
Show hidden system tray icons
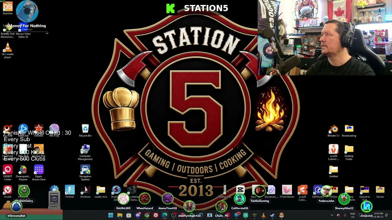point(332,215)
